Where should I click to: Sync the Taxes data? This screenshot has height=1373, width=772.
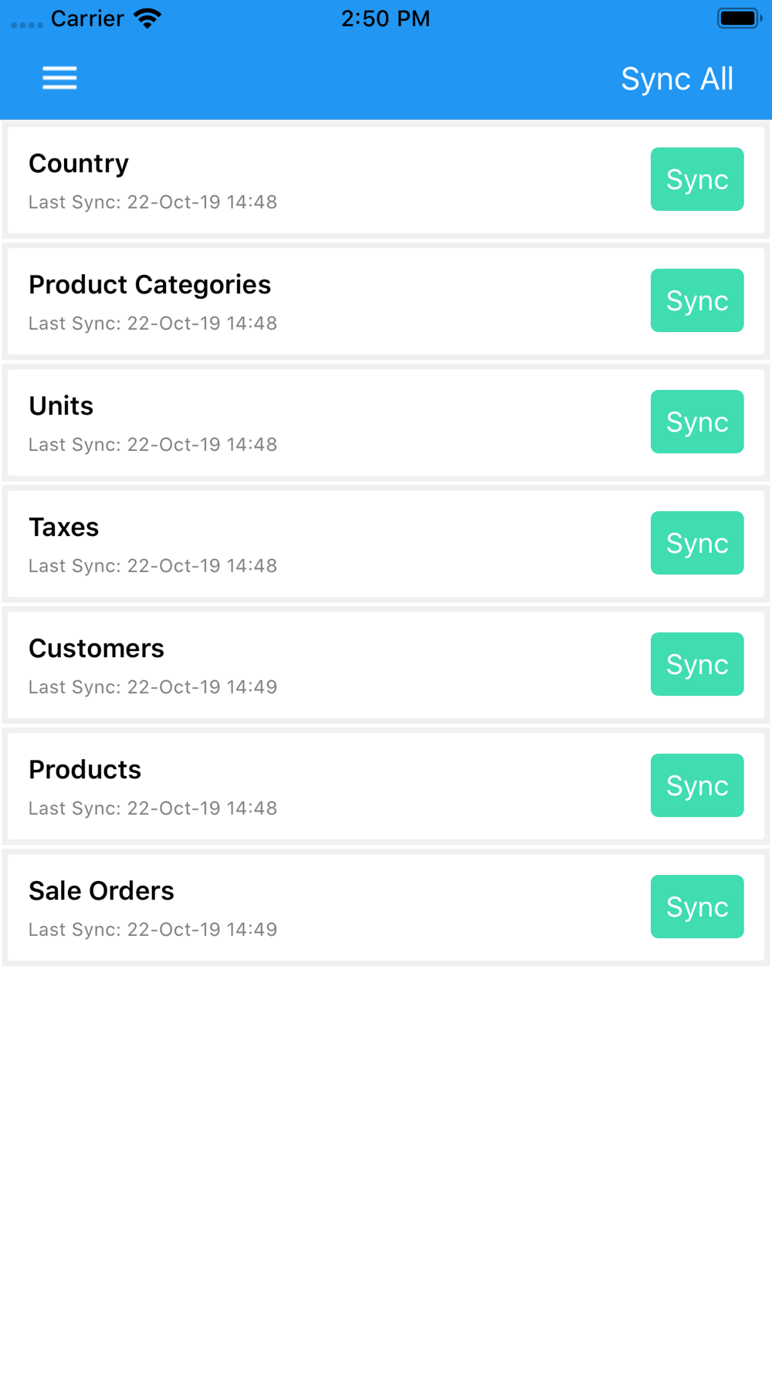(x=696, y=543)
